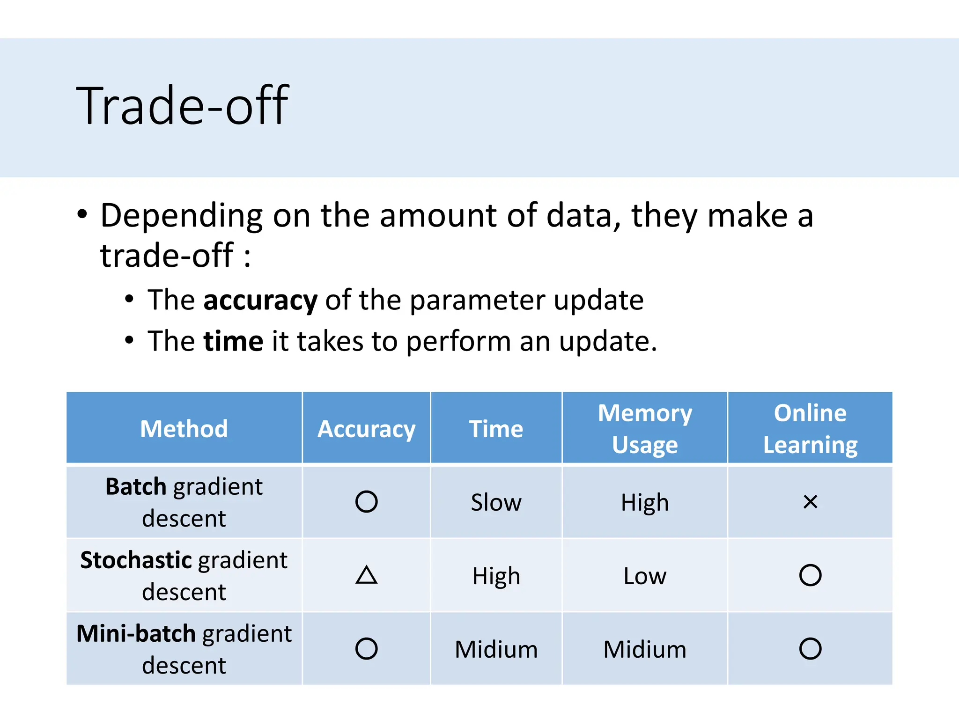Click the circle in Batch gradient descent's Accuracy cell

[366, 502]
